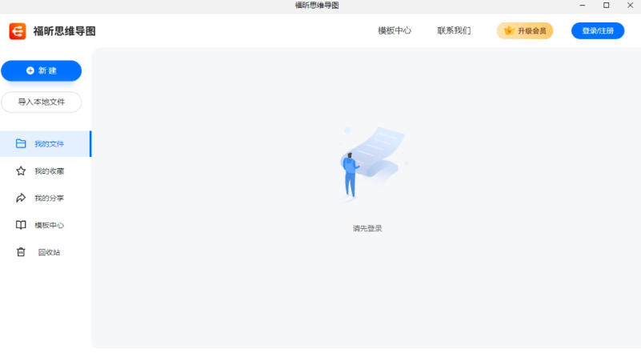Screen dimensions: 641x353
Task: Click the 福昕思维导图 app title text in header
Action: click(x=64, y=31)
